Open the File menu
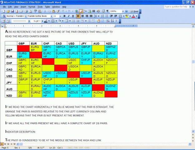 point(4,7)
